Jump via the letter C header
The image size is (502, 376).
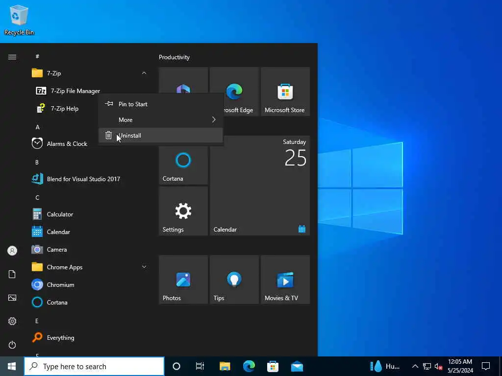pyautogui.click(x=37, y=197)
